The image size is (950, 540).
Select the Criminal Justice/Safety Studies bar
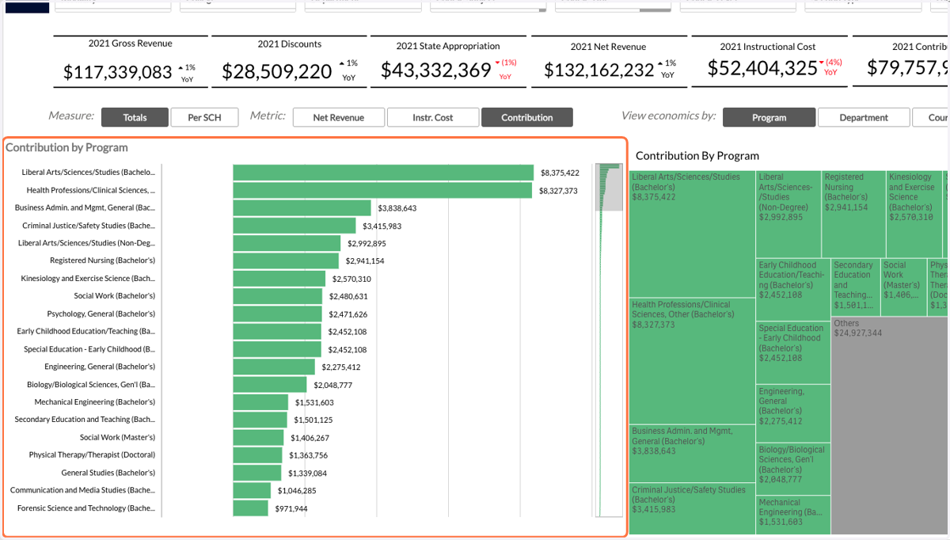tap(294, 226)
